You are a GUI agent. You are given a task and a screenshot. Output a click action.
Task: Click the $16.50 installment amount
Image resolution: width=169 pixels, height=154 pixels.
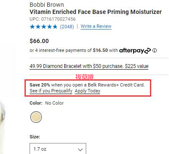coord(100,50)
